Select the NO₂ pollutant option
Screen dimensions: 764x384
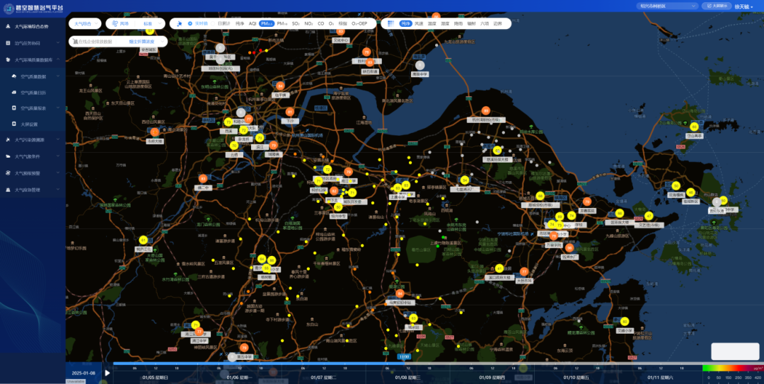tap(309, 23)
